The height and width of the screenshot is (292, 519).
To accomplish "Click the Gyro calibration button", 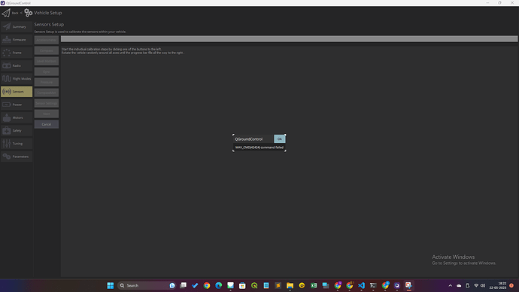I will point(47,71).
